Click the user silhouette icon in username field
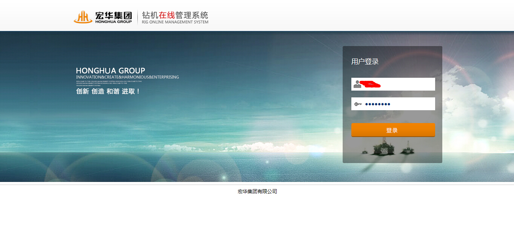The width and height of the screenshot is (514, 248). point(357,84)
